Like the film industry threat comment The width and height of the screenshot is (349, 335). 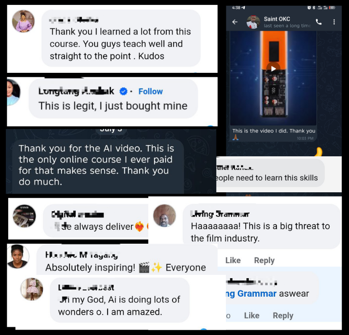(233, 260)
